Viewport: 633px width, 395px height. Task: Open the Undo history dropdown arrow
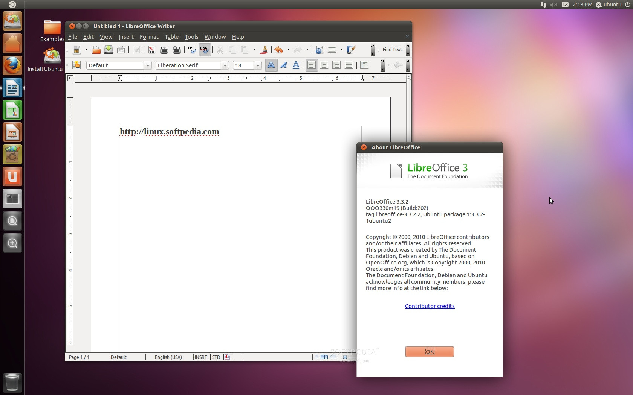(288, 50)
